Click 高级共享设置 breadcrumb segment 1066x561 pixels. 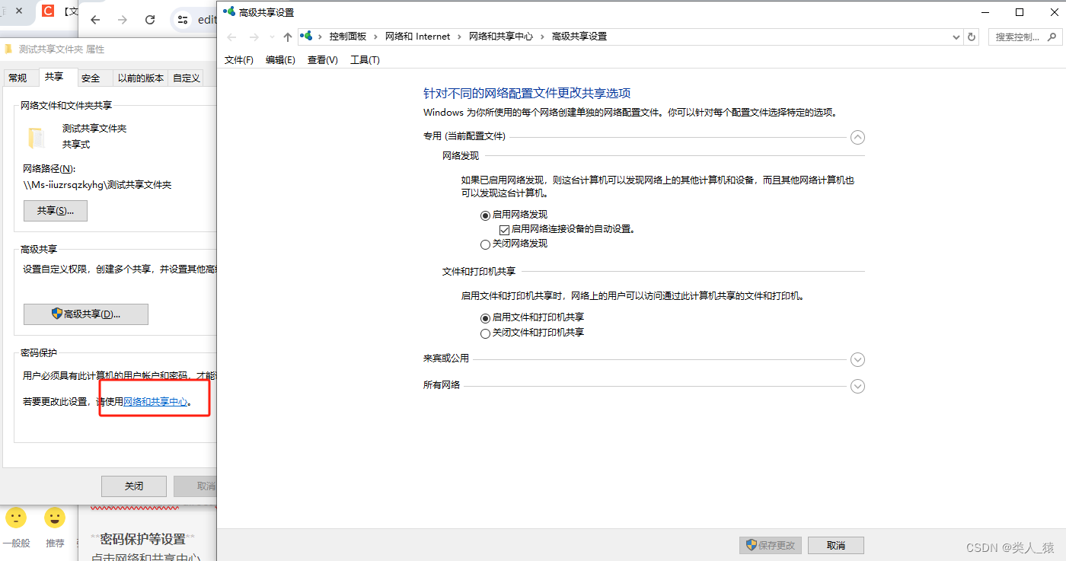pos(579,37)
